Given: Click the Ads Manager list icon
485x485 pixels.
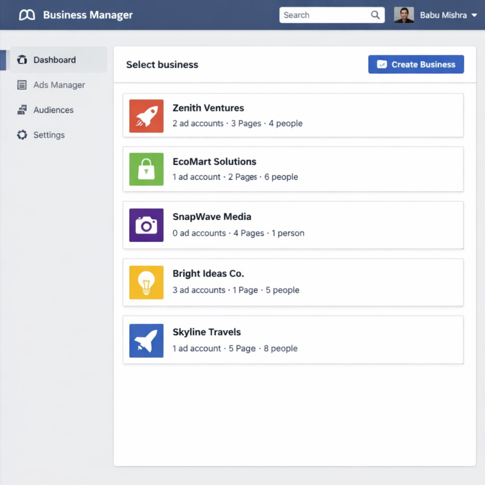Looking at the screenshot, I should pos(22,85).
